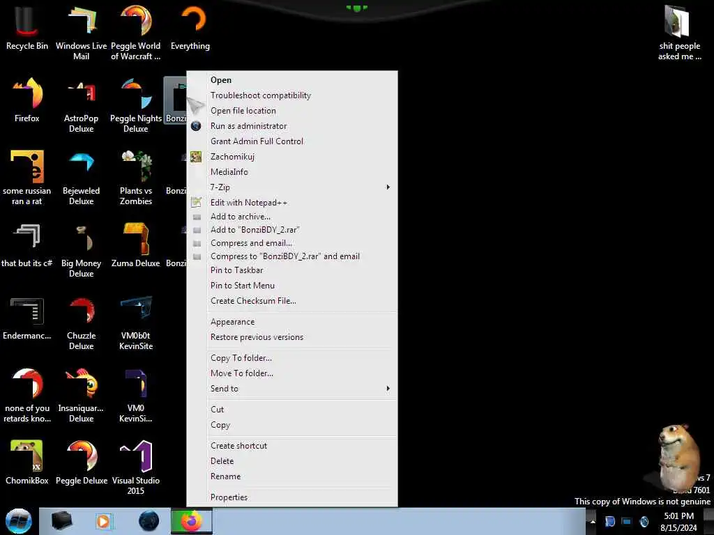Select the VM0b0t KevinSite icon
Viewport: 714px width, 535px height.
[x=136, y=323]
